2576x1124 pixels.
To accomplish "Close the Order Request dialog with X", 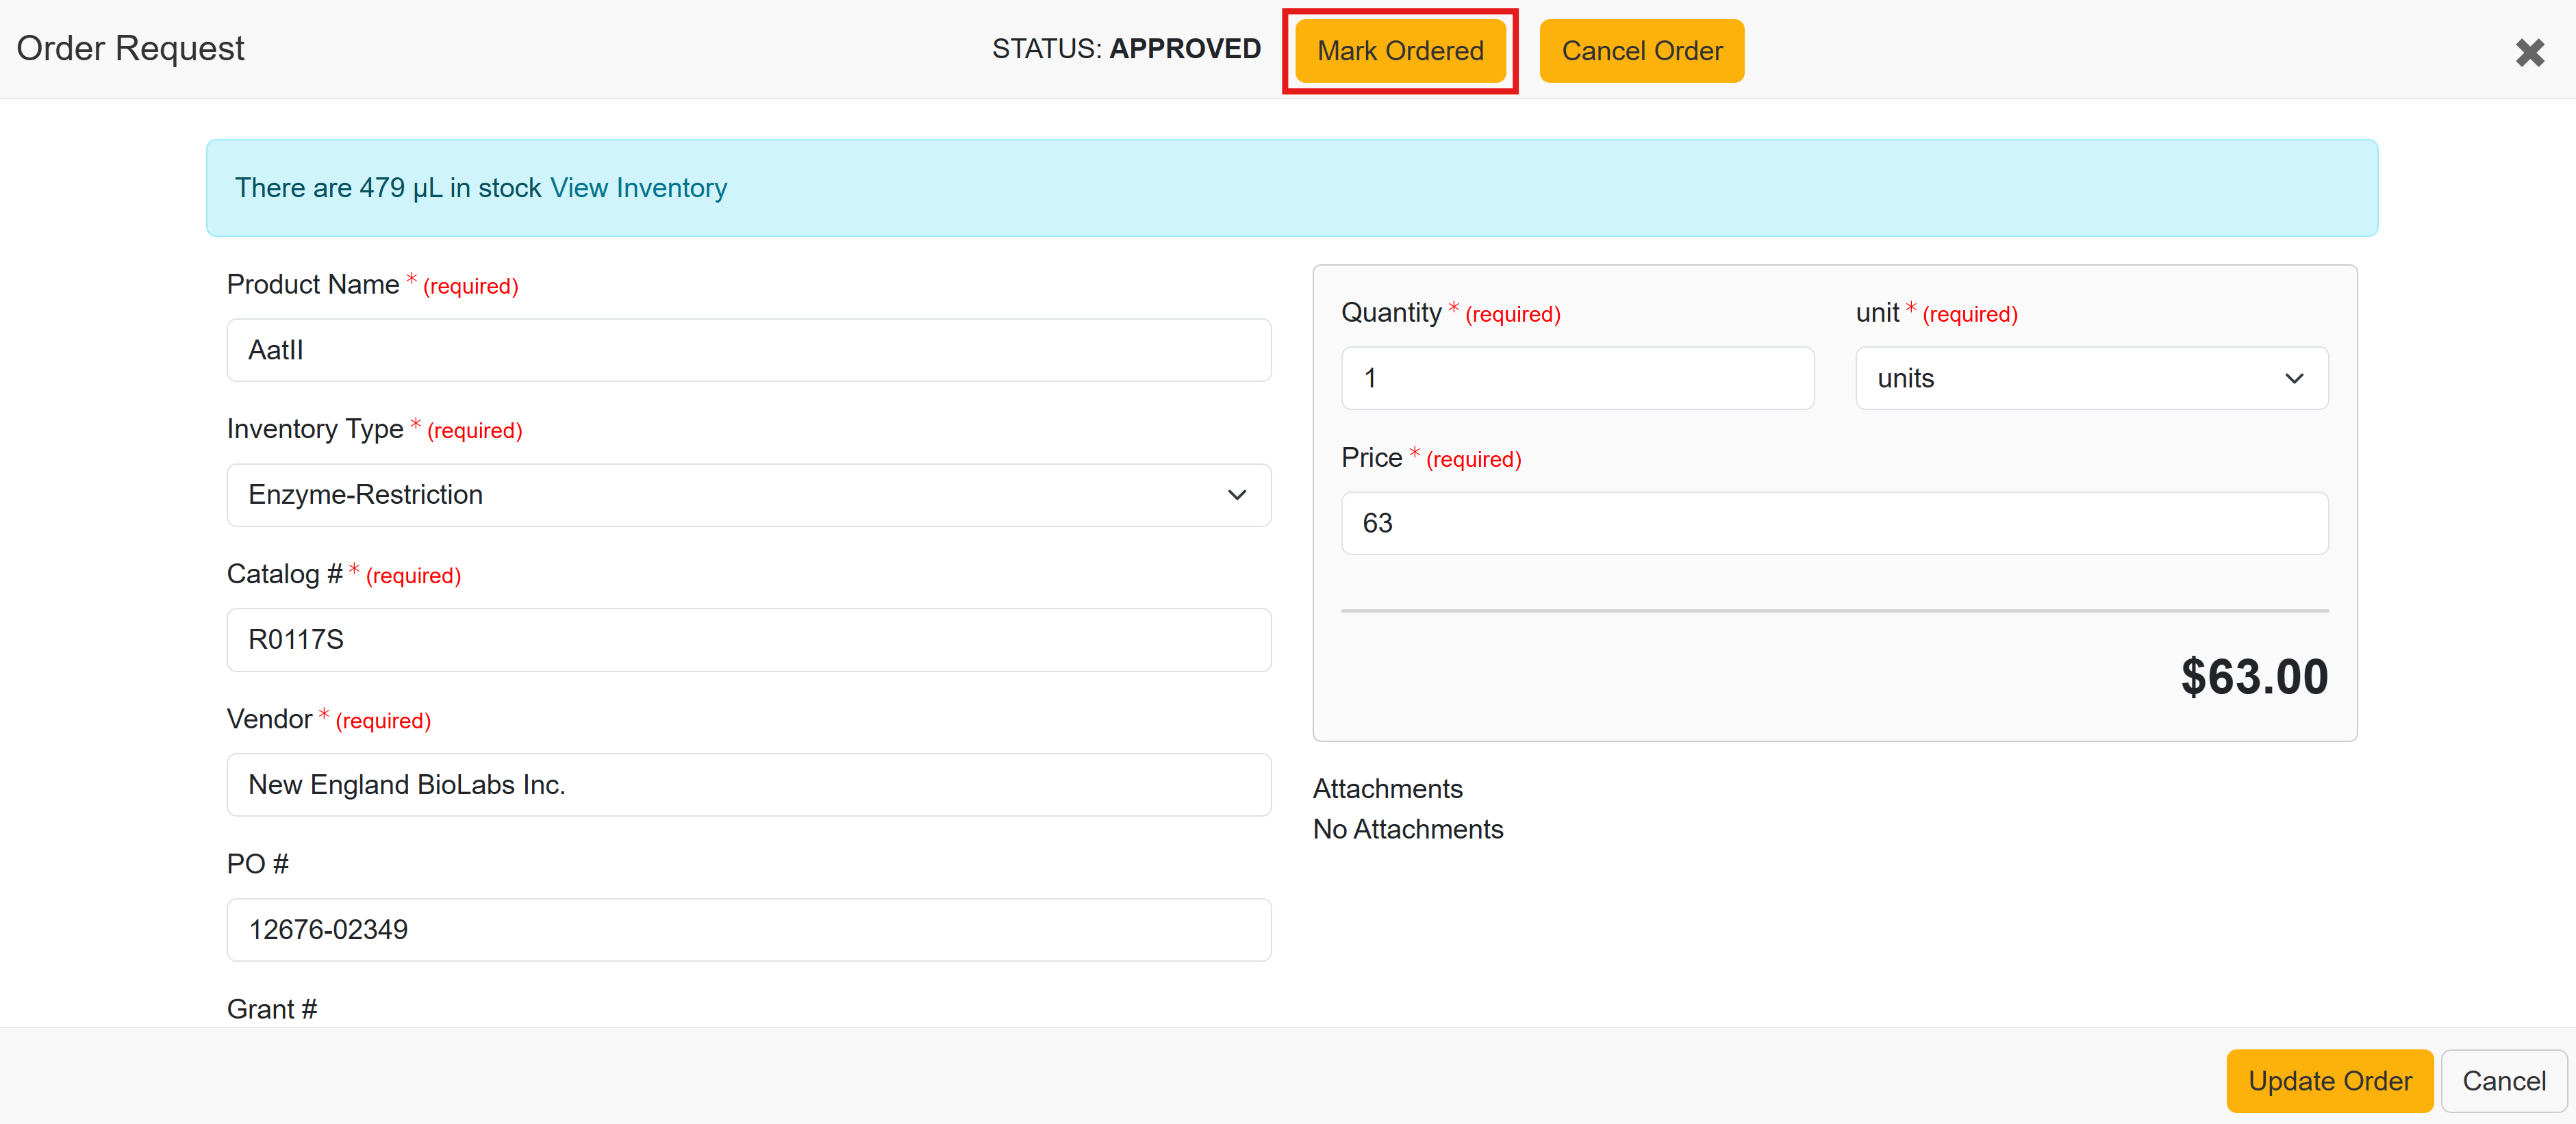I will (x=2529, y=52).
